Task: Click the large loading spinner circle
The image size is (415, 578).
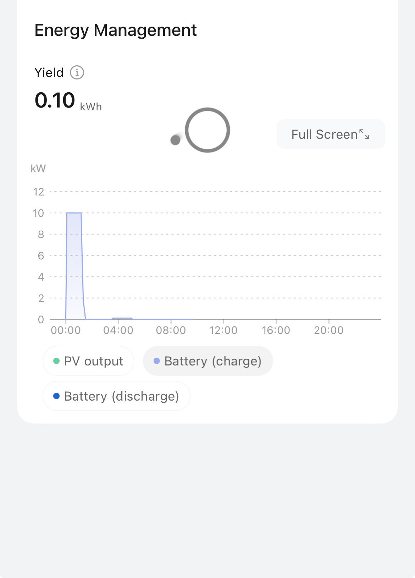Action: [207, 130]
